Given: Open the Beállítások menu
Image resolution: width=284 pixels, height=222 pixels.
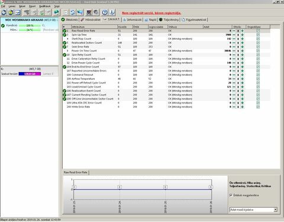Looking at the screenshot, I should click(45, 7).
